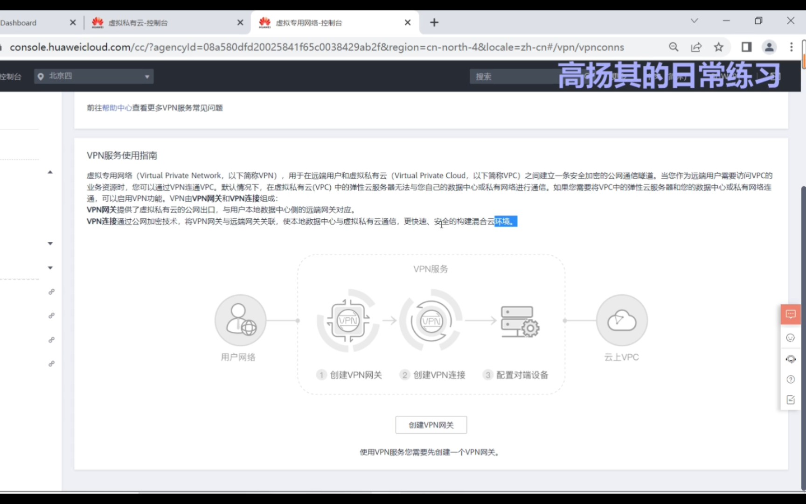Close the 虚拟专用网络-控制台 tab
Screen dimensions: 806x504
point(408,22)
